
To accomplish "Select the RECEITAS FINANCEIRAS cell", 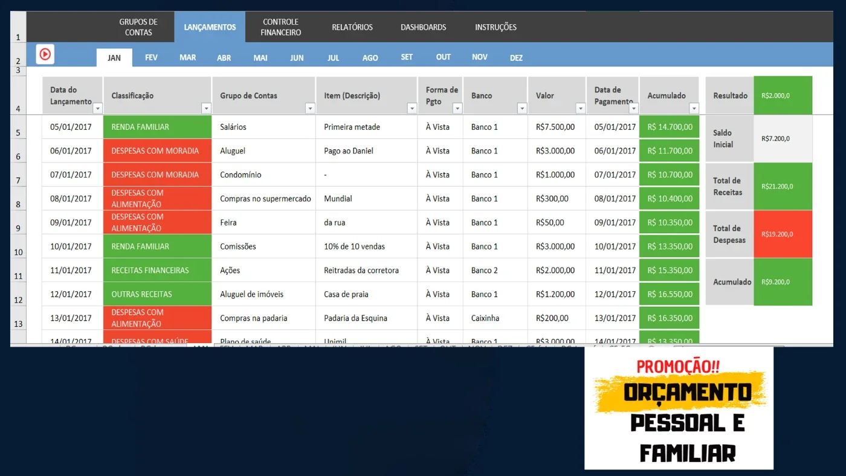I will [x=158, y=270].
